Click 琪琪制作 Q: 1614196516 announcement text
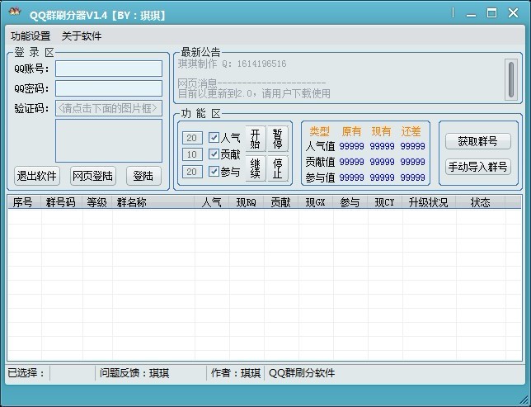 coord(232,64)
